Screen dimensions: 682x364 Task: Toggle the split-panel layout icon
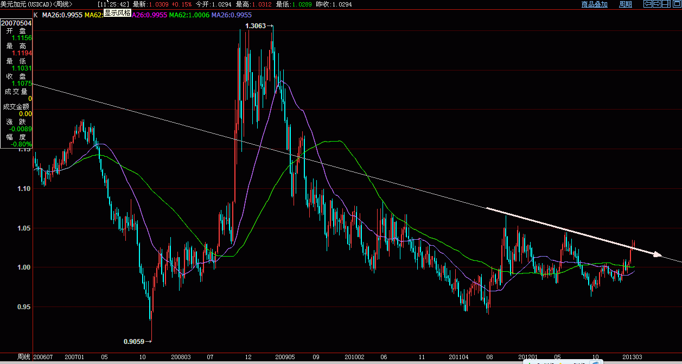[666, 4]
